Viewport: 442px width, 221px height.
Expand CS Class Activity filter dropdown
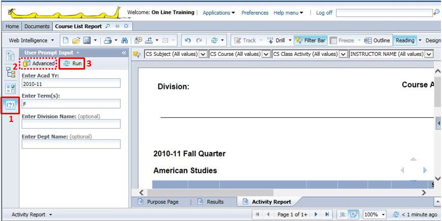coord(343,54)
